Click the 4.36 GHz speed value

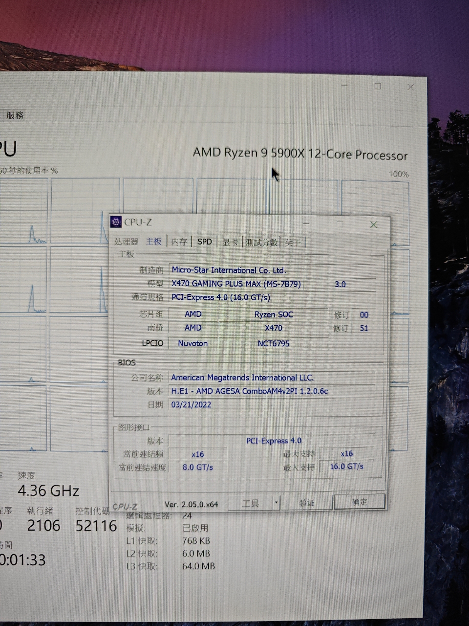point(48,491)
